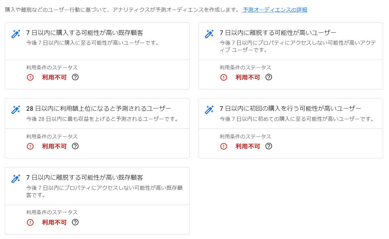Click the magic wand icon beside 7日以内に離脱する可能性が高いユーザー
The image size is (389, 239).
[209, 34]
